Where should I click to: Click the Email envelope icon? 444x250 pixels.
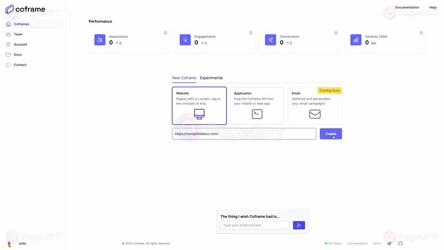click(x=315, y=114)
